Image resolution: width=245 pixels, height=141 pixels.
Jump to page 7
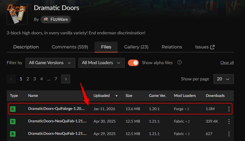pyautogui.click(x=56, y=79)
